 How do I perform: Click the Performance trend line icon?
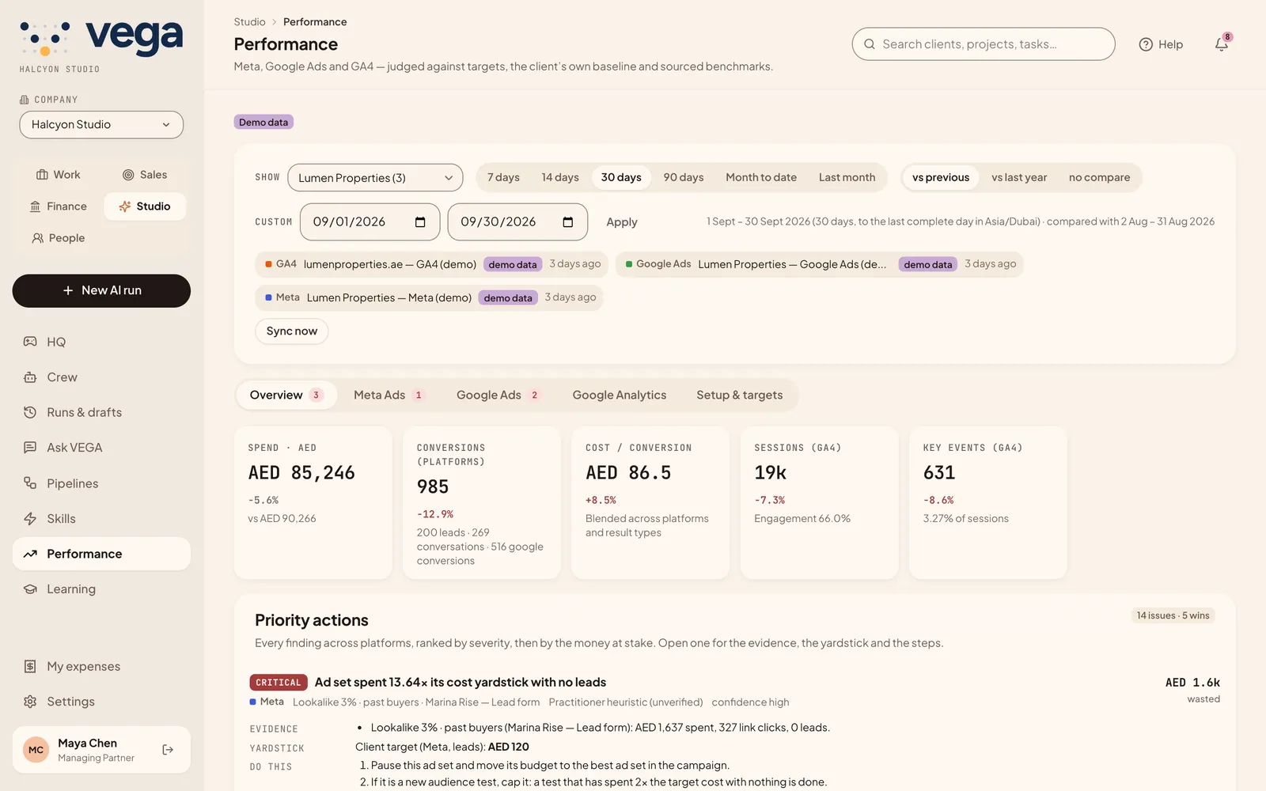(x=30, y=554)
